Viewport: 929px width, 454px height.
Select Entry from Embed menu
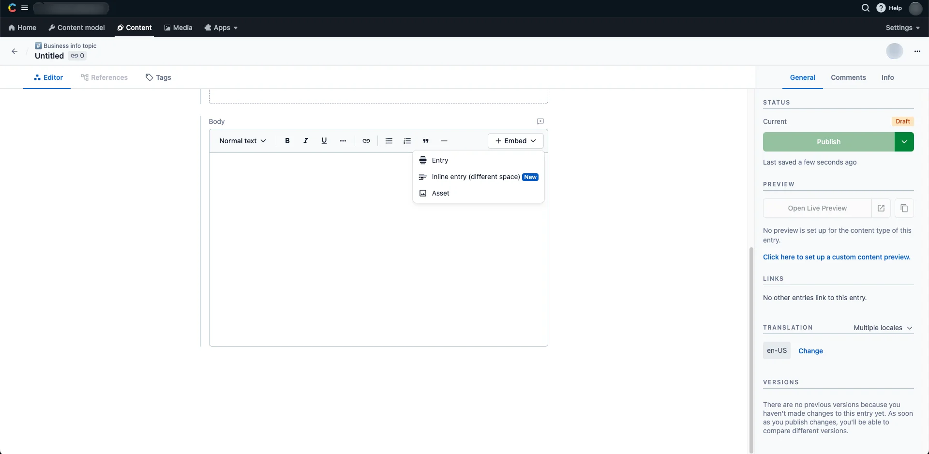pos(479,160)
